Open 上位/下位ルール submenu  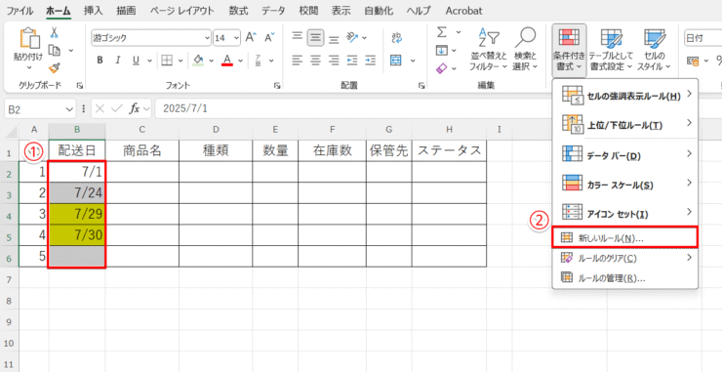[624, 125]
